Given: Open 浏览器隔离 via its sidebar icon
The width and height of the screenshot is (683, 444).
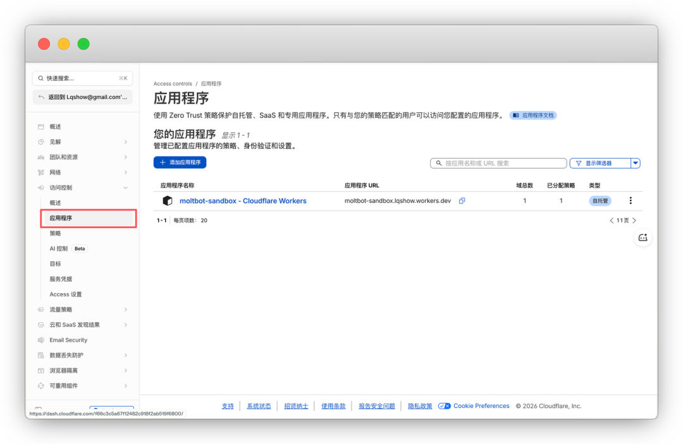Looking at the screenshot, I should (x=39, y=370).
